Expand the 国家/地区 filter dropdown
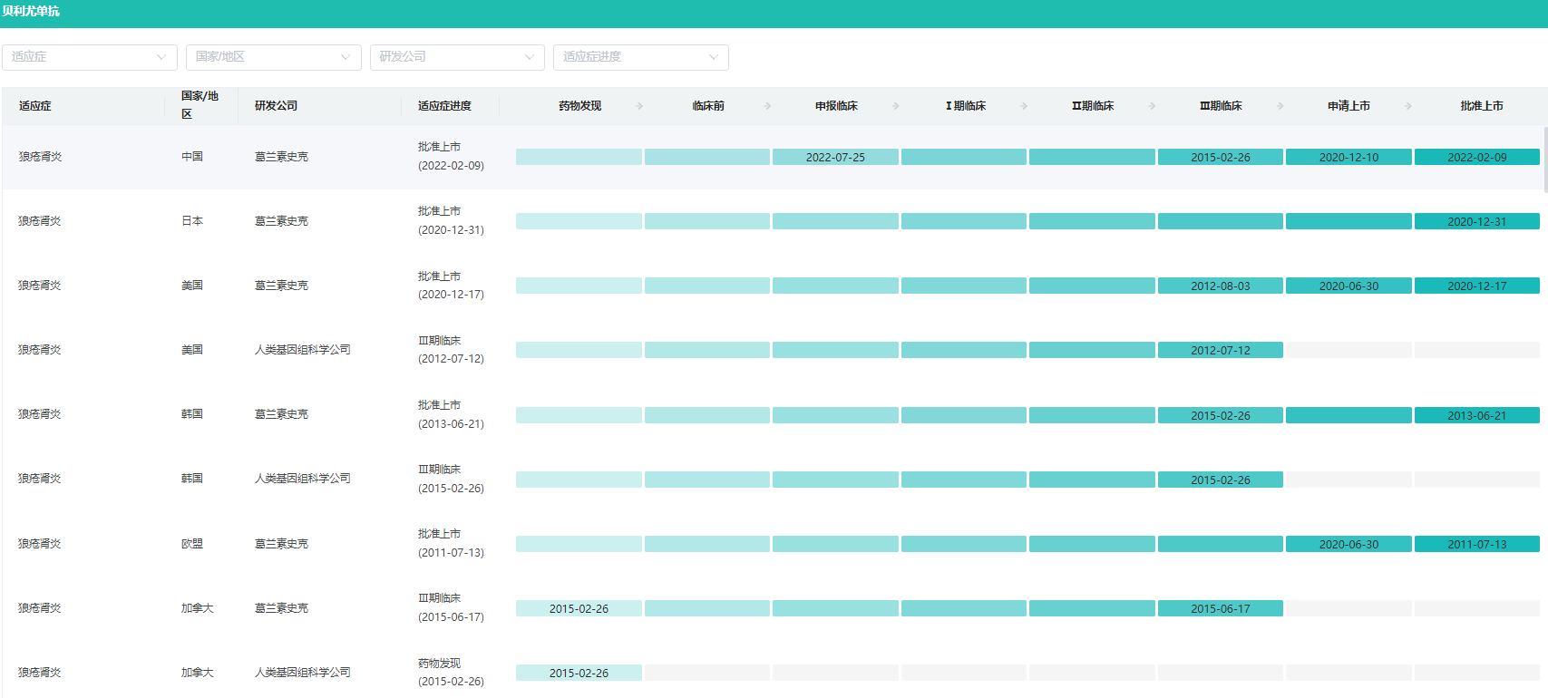 coord(273,57)
